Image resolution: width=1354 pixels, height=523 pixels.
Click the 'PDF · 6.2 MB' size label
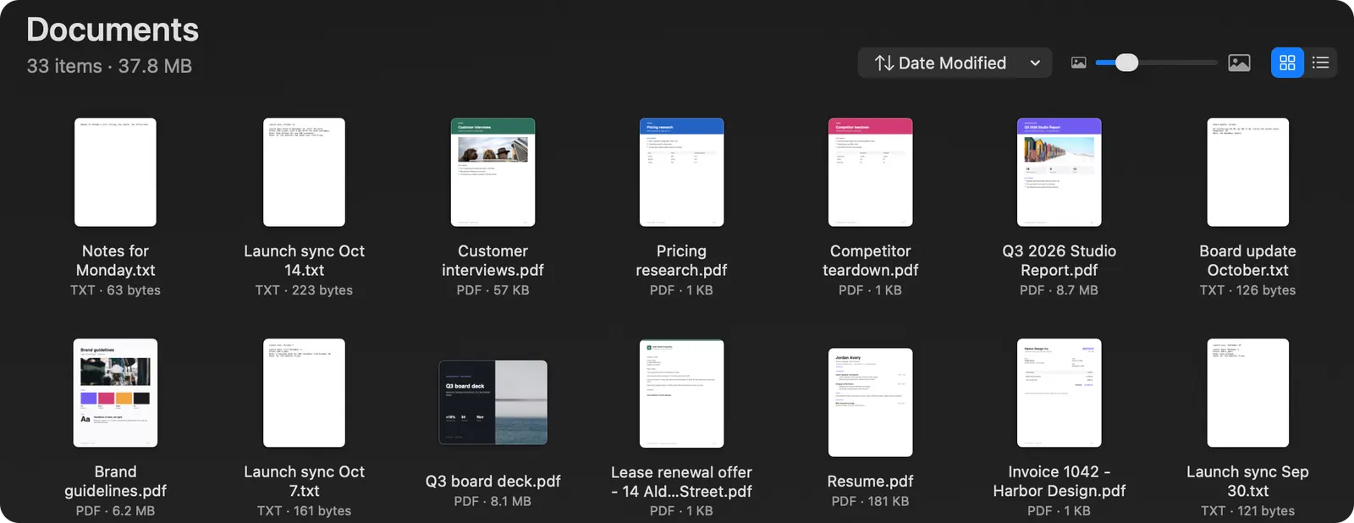coord(115,511)
